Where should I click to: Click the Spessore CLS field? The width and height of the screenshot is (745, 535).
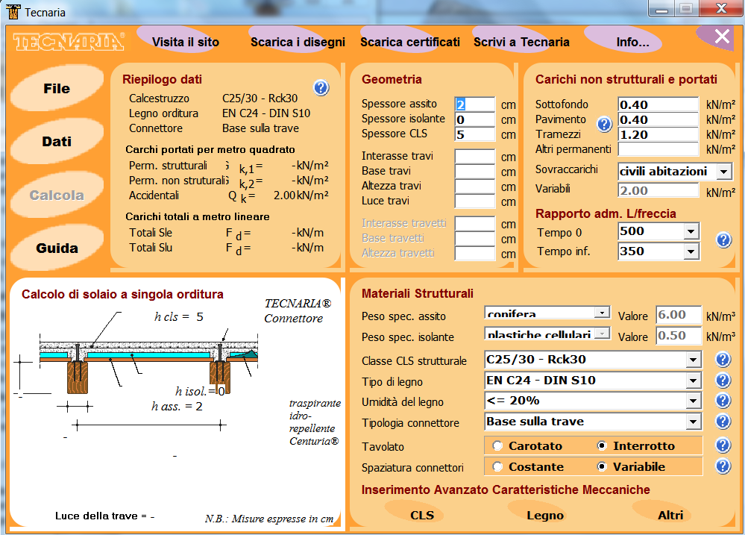click(x=474, y=134)
